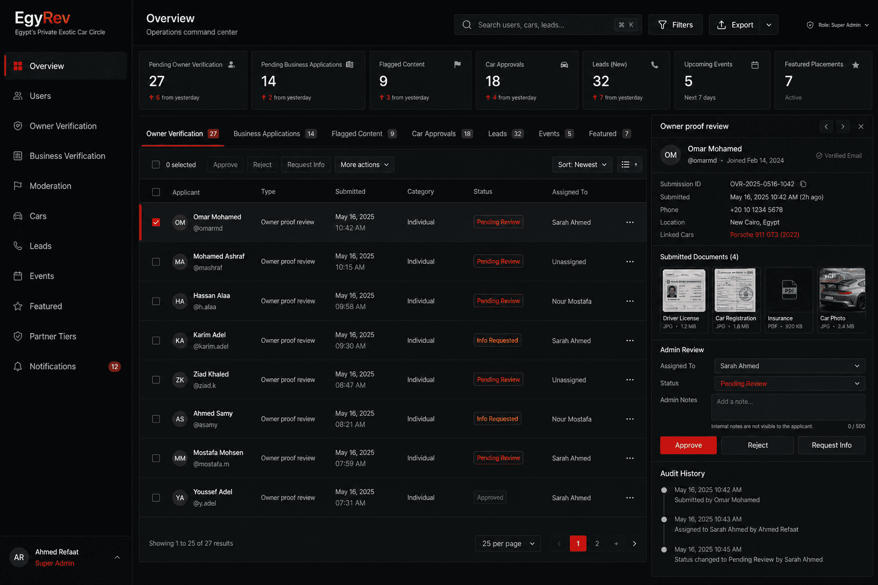Copy the Submission ID with copy icon
Viewport: 878px width, 585px height.
[803, 184]
